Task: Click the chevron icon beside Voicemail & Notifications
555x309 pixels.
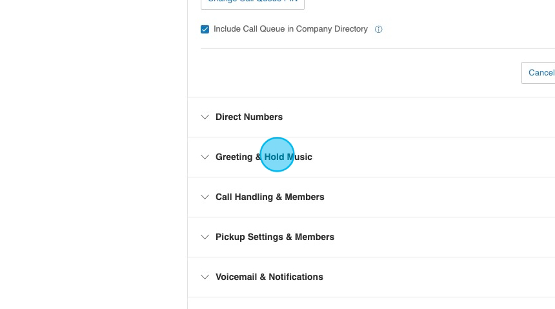Action: coord(205,277)
